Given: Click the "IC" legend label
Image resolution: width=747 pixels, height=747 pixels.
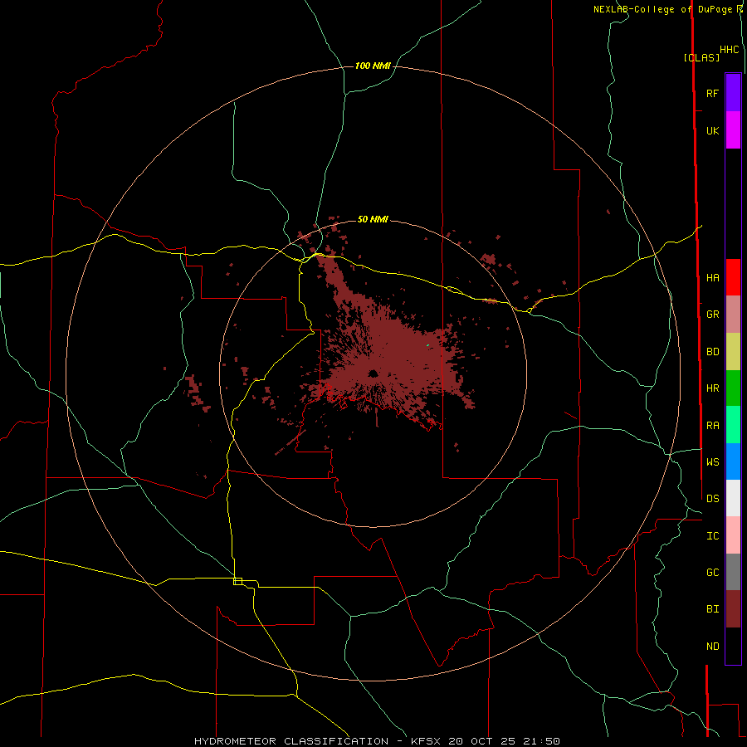Looking at the screenshot, I should [x=712, y=536].
